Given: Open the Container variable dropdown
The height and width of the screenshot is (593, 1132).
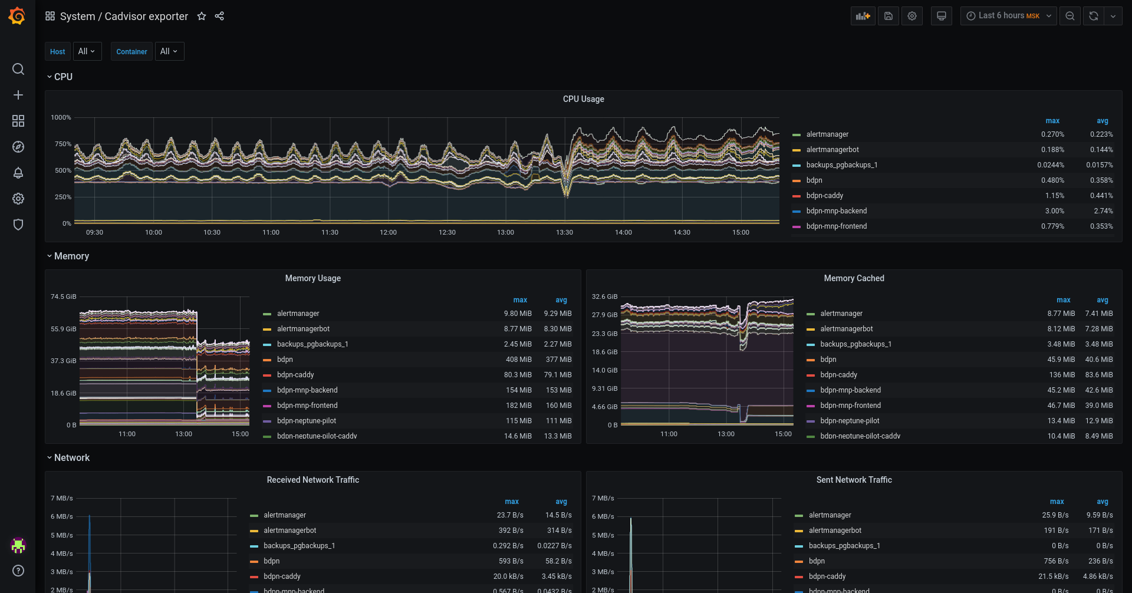Looking at the screenshot, I should click(x=169, y=51).
